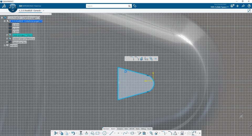Screen dimensions: 252x136
Task: Select the Corner fillet tool in bottom toolbar
Action: [163, 133]
